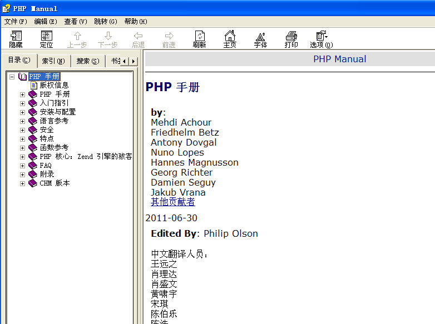Image resolution: width=435 pixels, height=324 pixels.
Task: Click the purple book icon beside 特点
Action: [x=33, y=138]
